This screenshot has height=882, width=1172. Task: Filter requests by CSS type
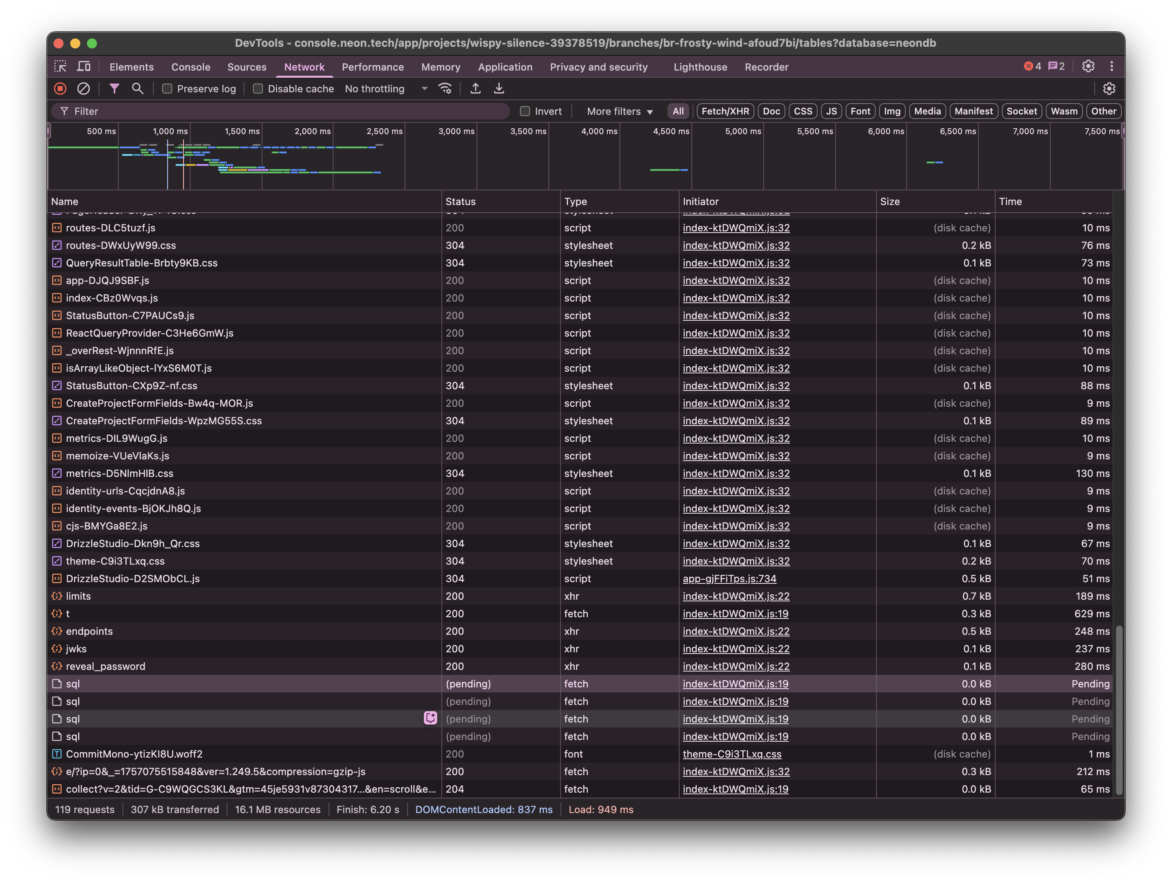803,111
